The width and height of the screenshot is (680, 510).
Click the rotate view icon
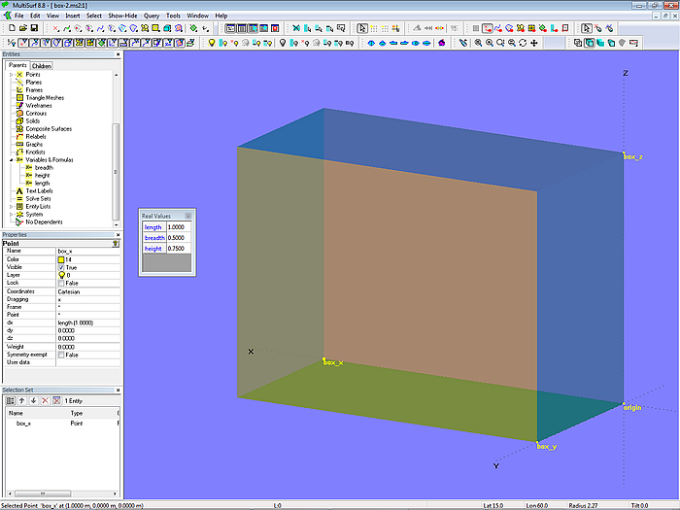[523, 43]
